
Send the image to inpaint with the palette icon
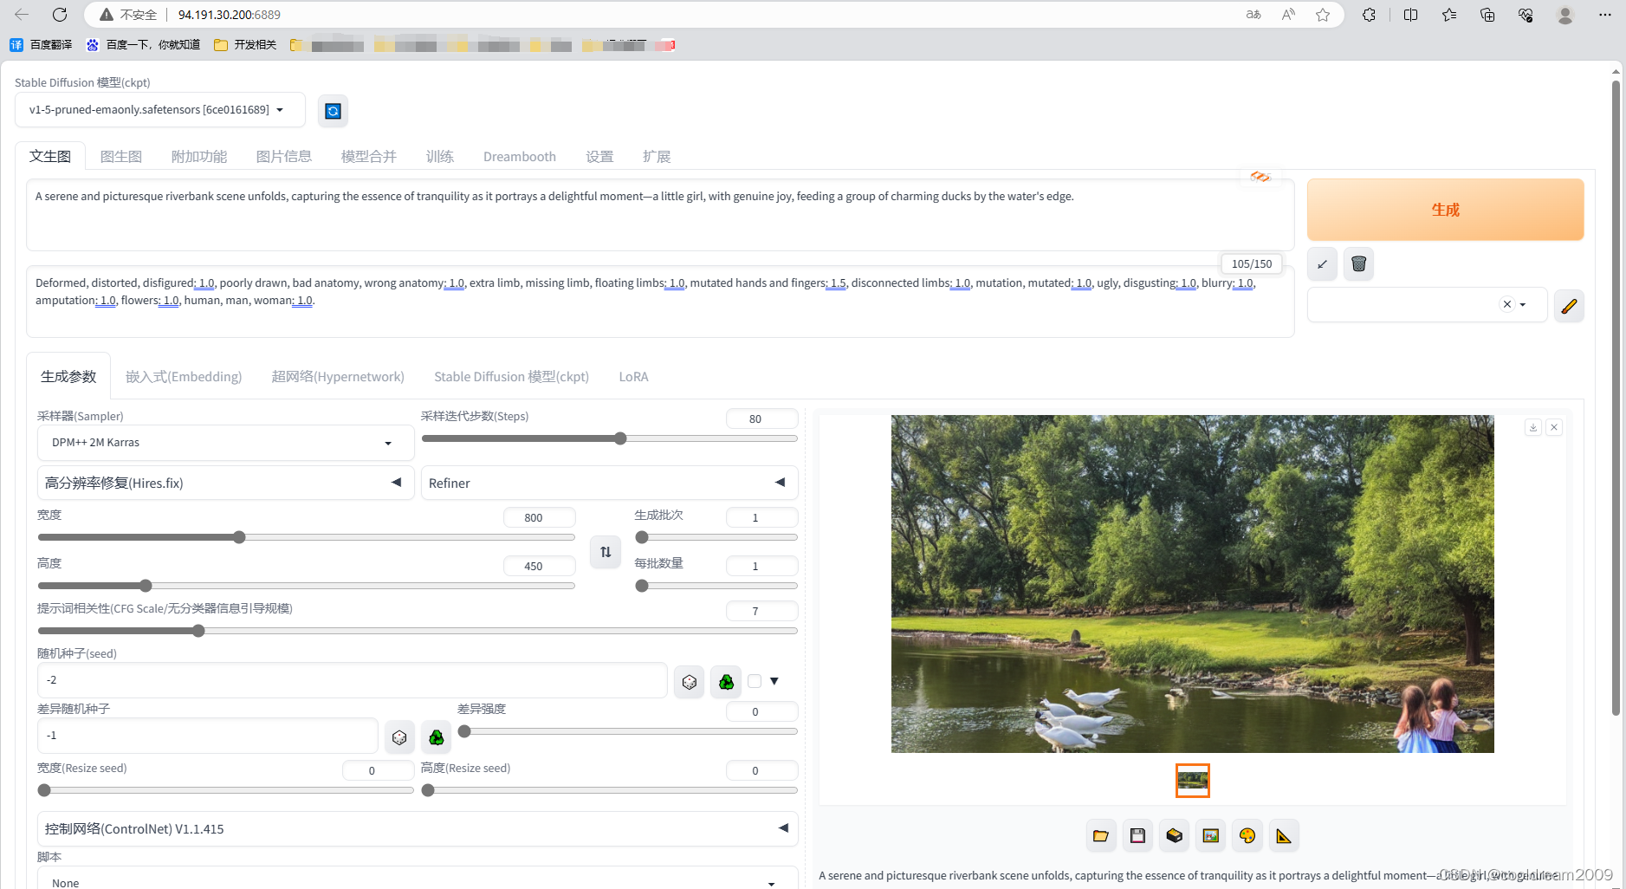click(1247, 836)
